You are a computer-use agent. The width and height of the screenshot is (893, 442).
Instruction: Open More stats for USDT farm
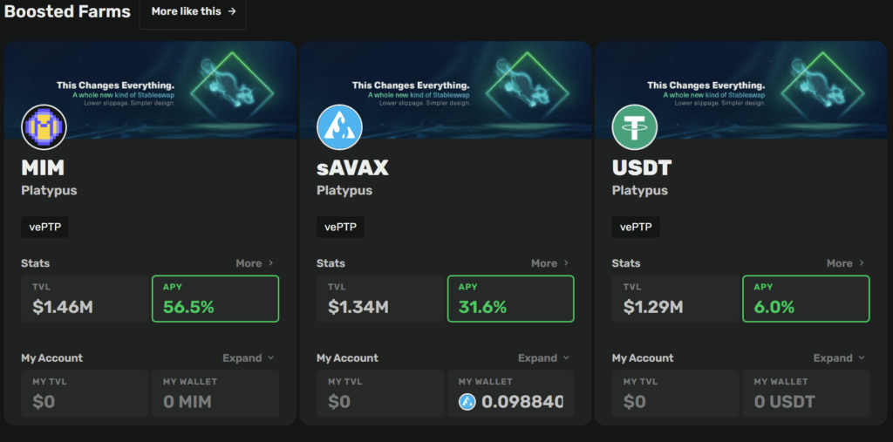845,263
